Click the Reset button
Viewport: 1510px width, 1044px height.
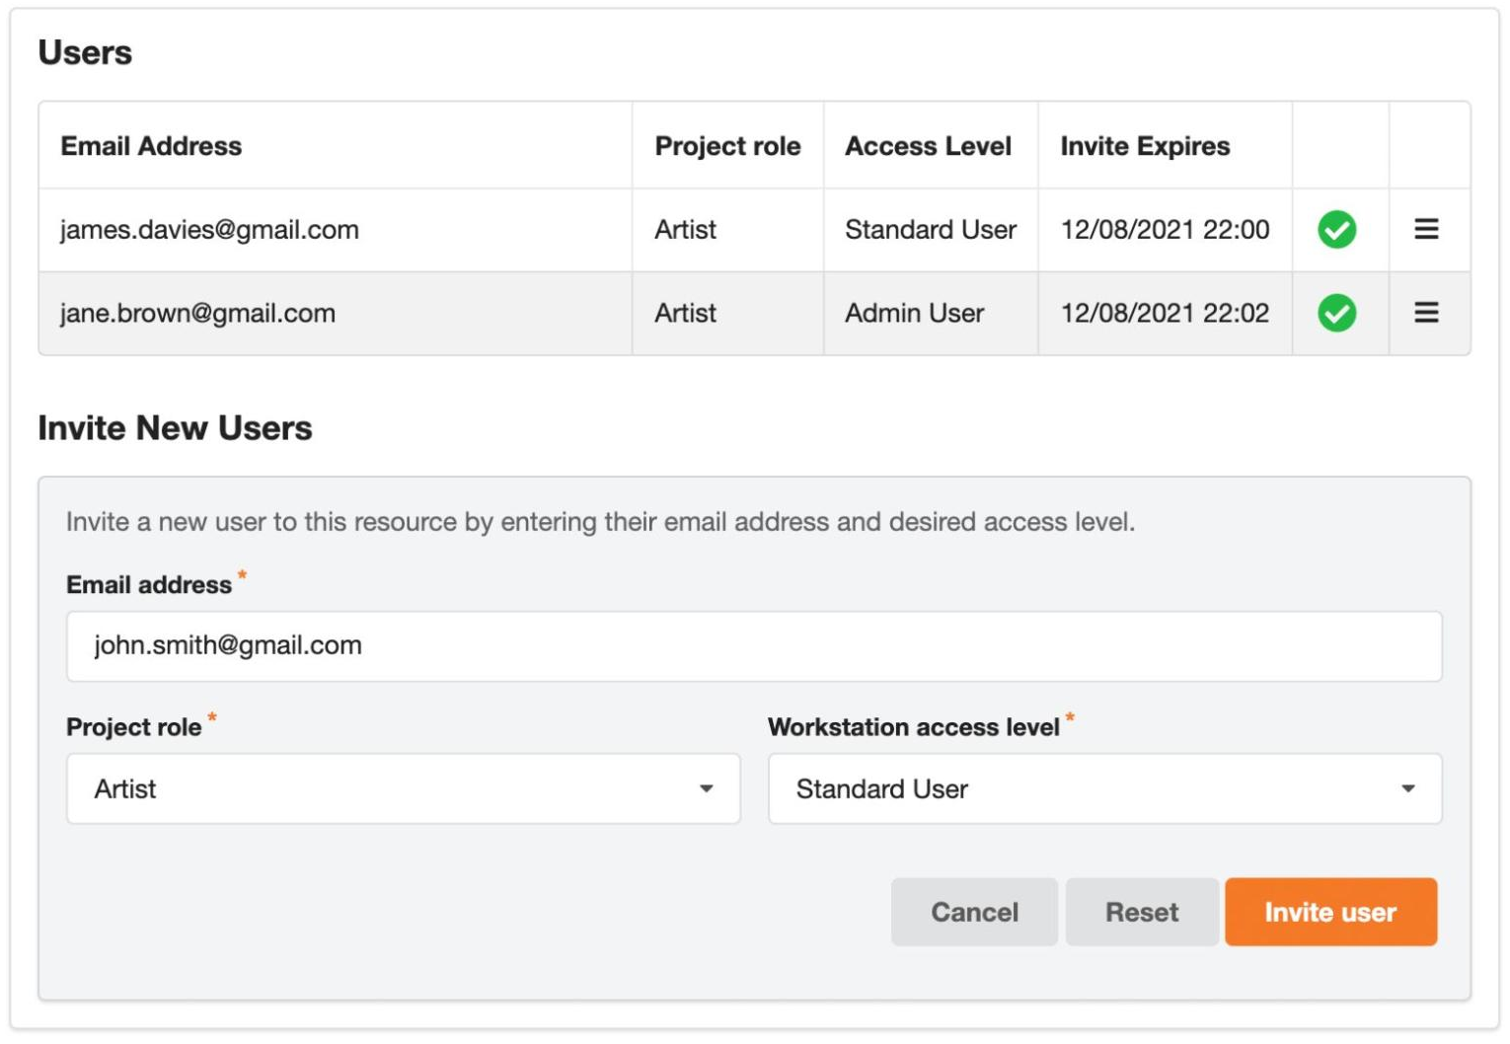coord(1141,912)
